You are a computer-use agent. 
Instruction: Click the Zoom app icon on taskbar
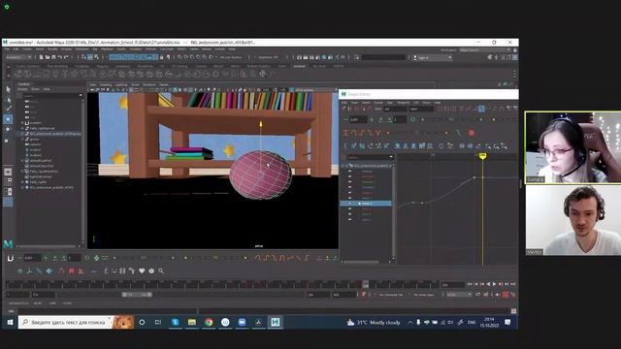click(242, 322)
